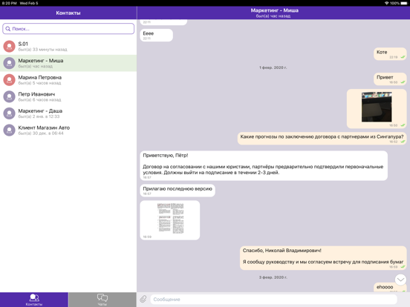
Task: Click the battery indicator in status bar
Action: click(x=404, y=3)
